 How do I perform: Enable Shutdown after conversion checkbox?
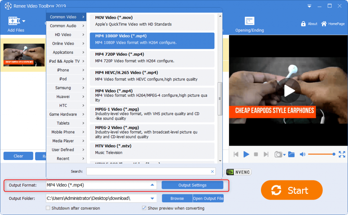pos(48,208)
